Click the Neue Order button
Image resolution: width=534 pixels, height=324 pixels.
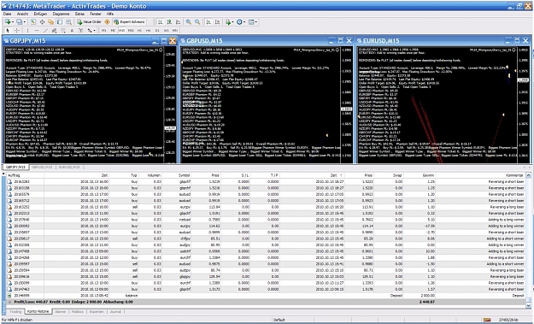89,22
